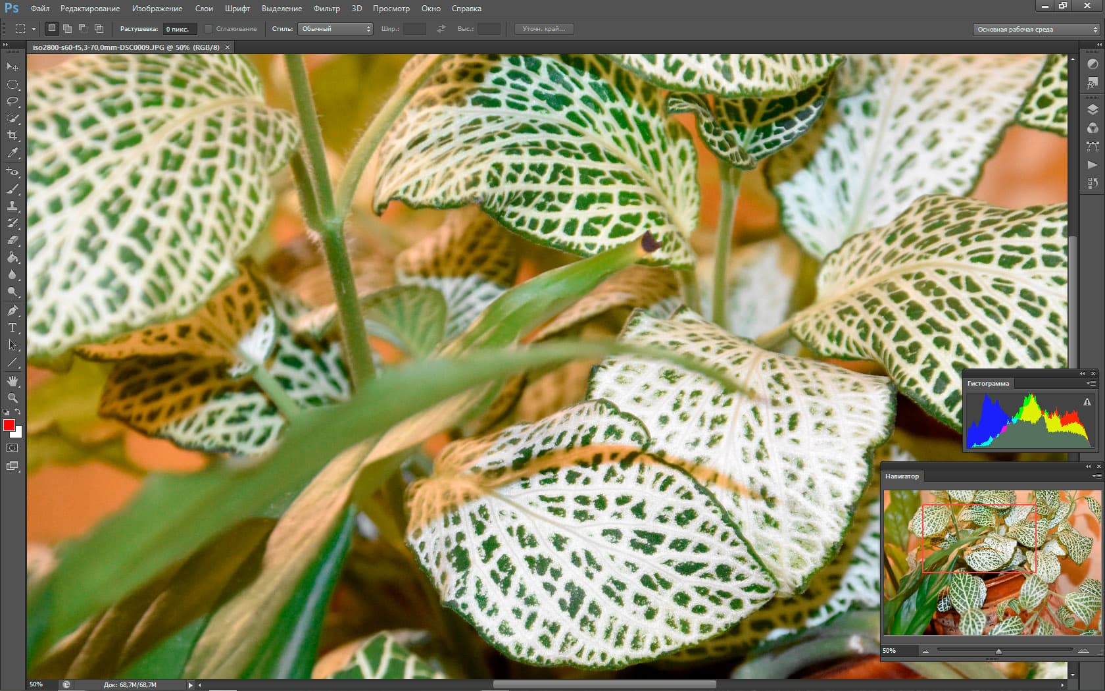Select the Blur tool
This screenshot has height=691, width=1105.
[12, 274]
